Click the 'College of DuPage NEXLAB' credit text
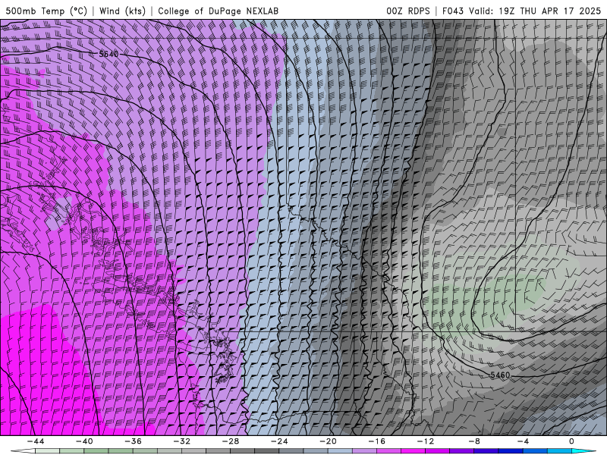This screenshot has height=455, width=607. (218, 11)
